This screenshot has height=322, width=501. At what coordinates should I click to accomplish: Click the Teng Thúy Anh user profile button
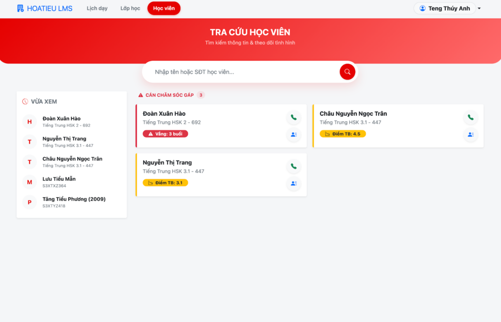pos(444,8)
